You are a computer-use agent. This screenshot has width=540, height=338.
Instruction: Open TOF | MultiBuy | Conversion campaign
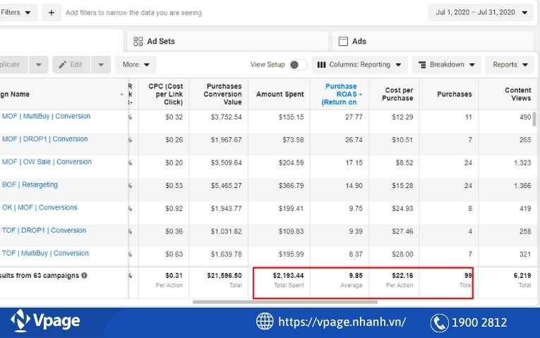(x=45, y=253)
